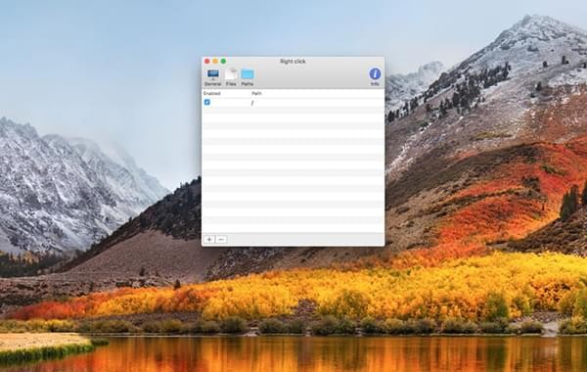Minimize window with the yellow button
Screen dimensions: 587x372
[215, 61]
